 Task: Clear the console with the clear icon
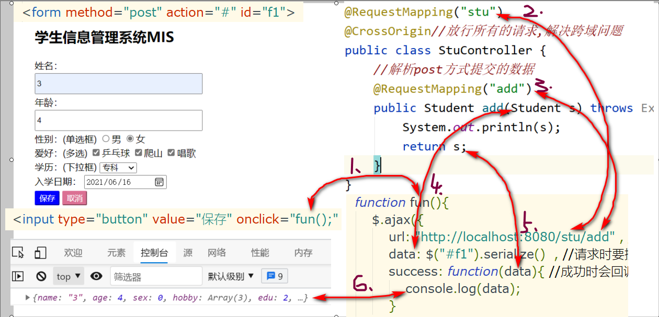41,276
